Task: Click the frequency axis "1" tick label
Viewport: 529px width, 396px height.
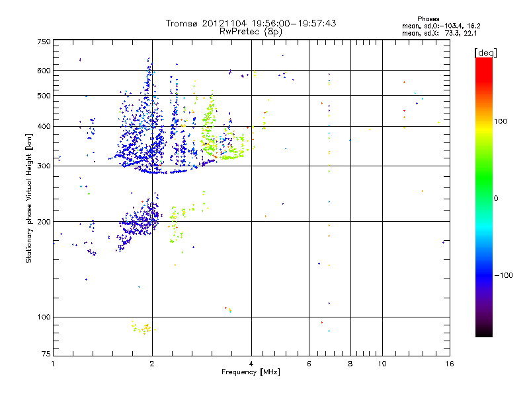Action: click(x=53, y=364)
